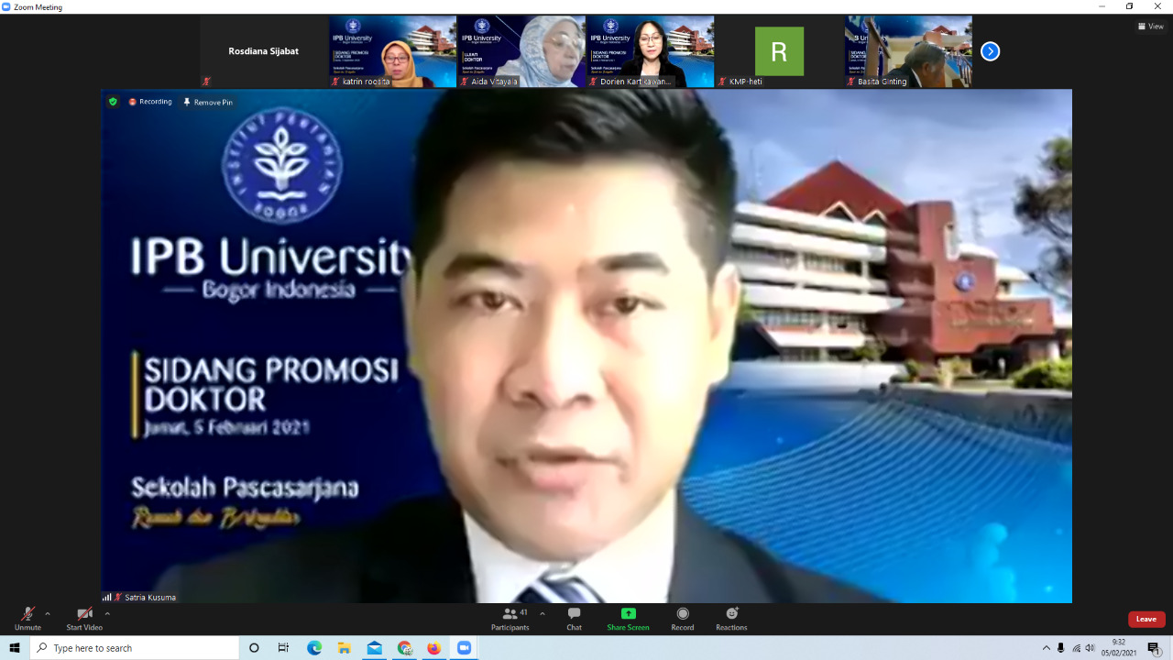Viewport: 1173px width, 660px height.
Task: Select the Basita Ginting video thumbnail
Action: 908,51
